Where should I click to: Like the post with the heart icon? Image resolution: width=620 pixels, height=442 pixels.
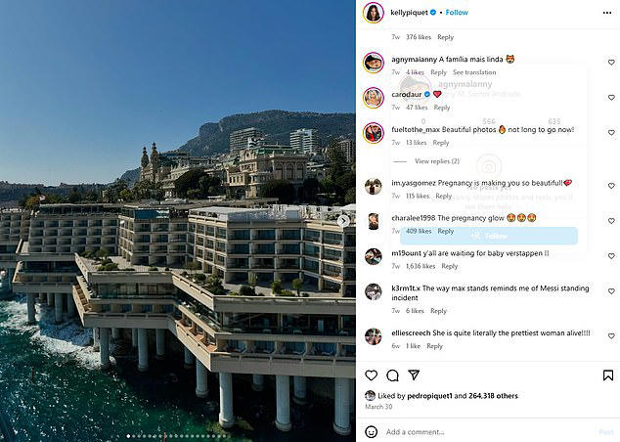click(371, 375)
